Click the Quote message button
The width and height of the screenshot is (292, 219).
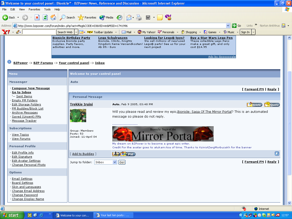click(272, 104)
